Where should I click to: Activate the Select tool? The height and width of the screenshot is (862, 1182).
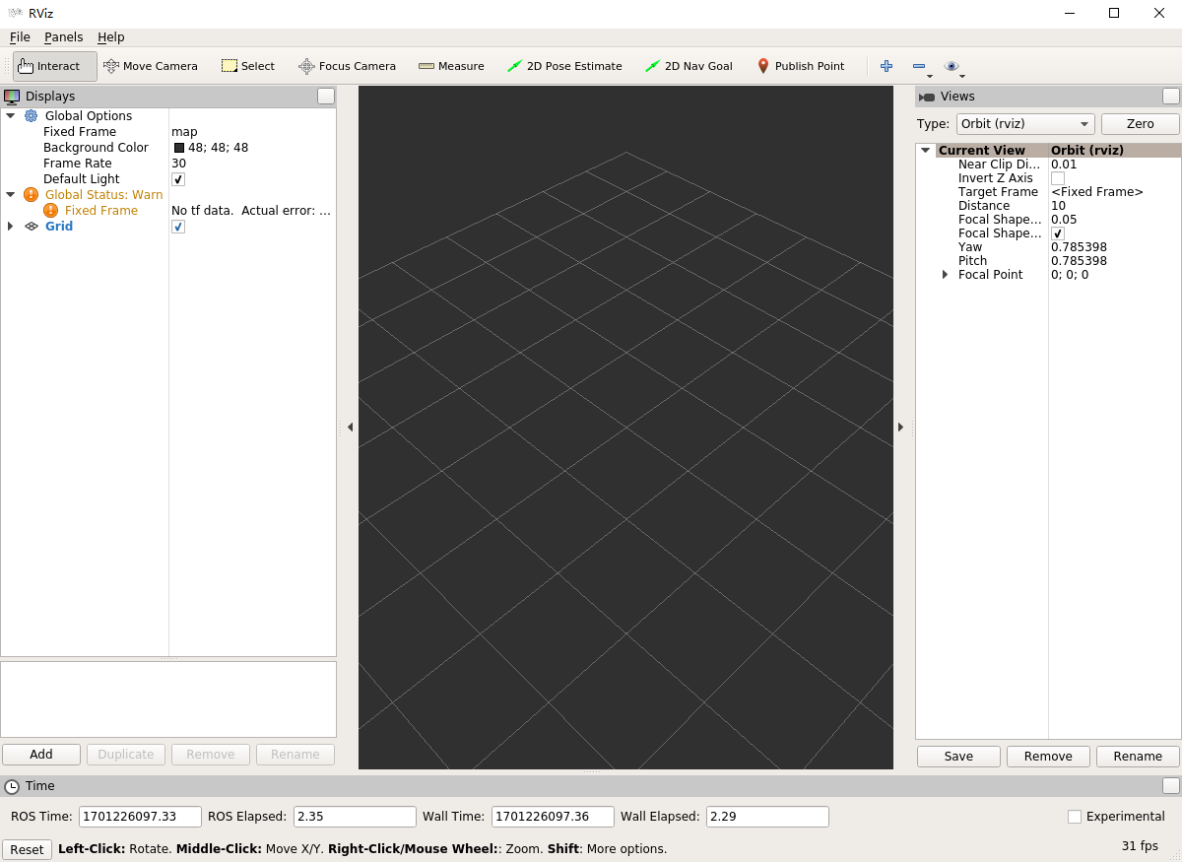(248, 66)
